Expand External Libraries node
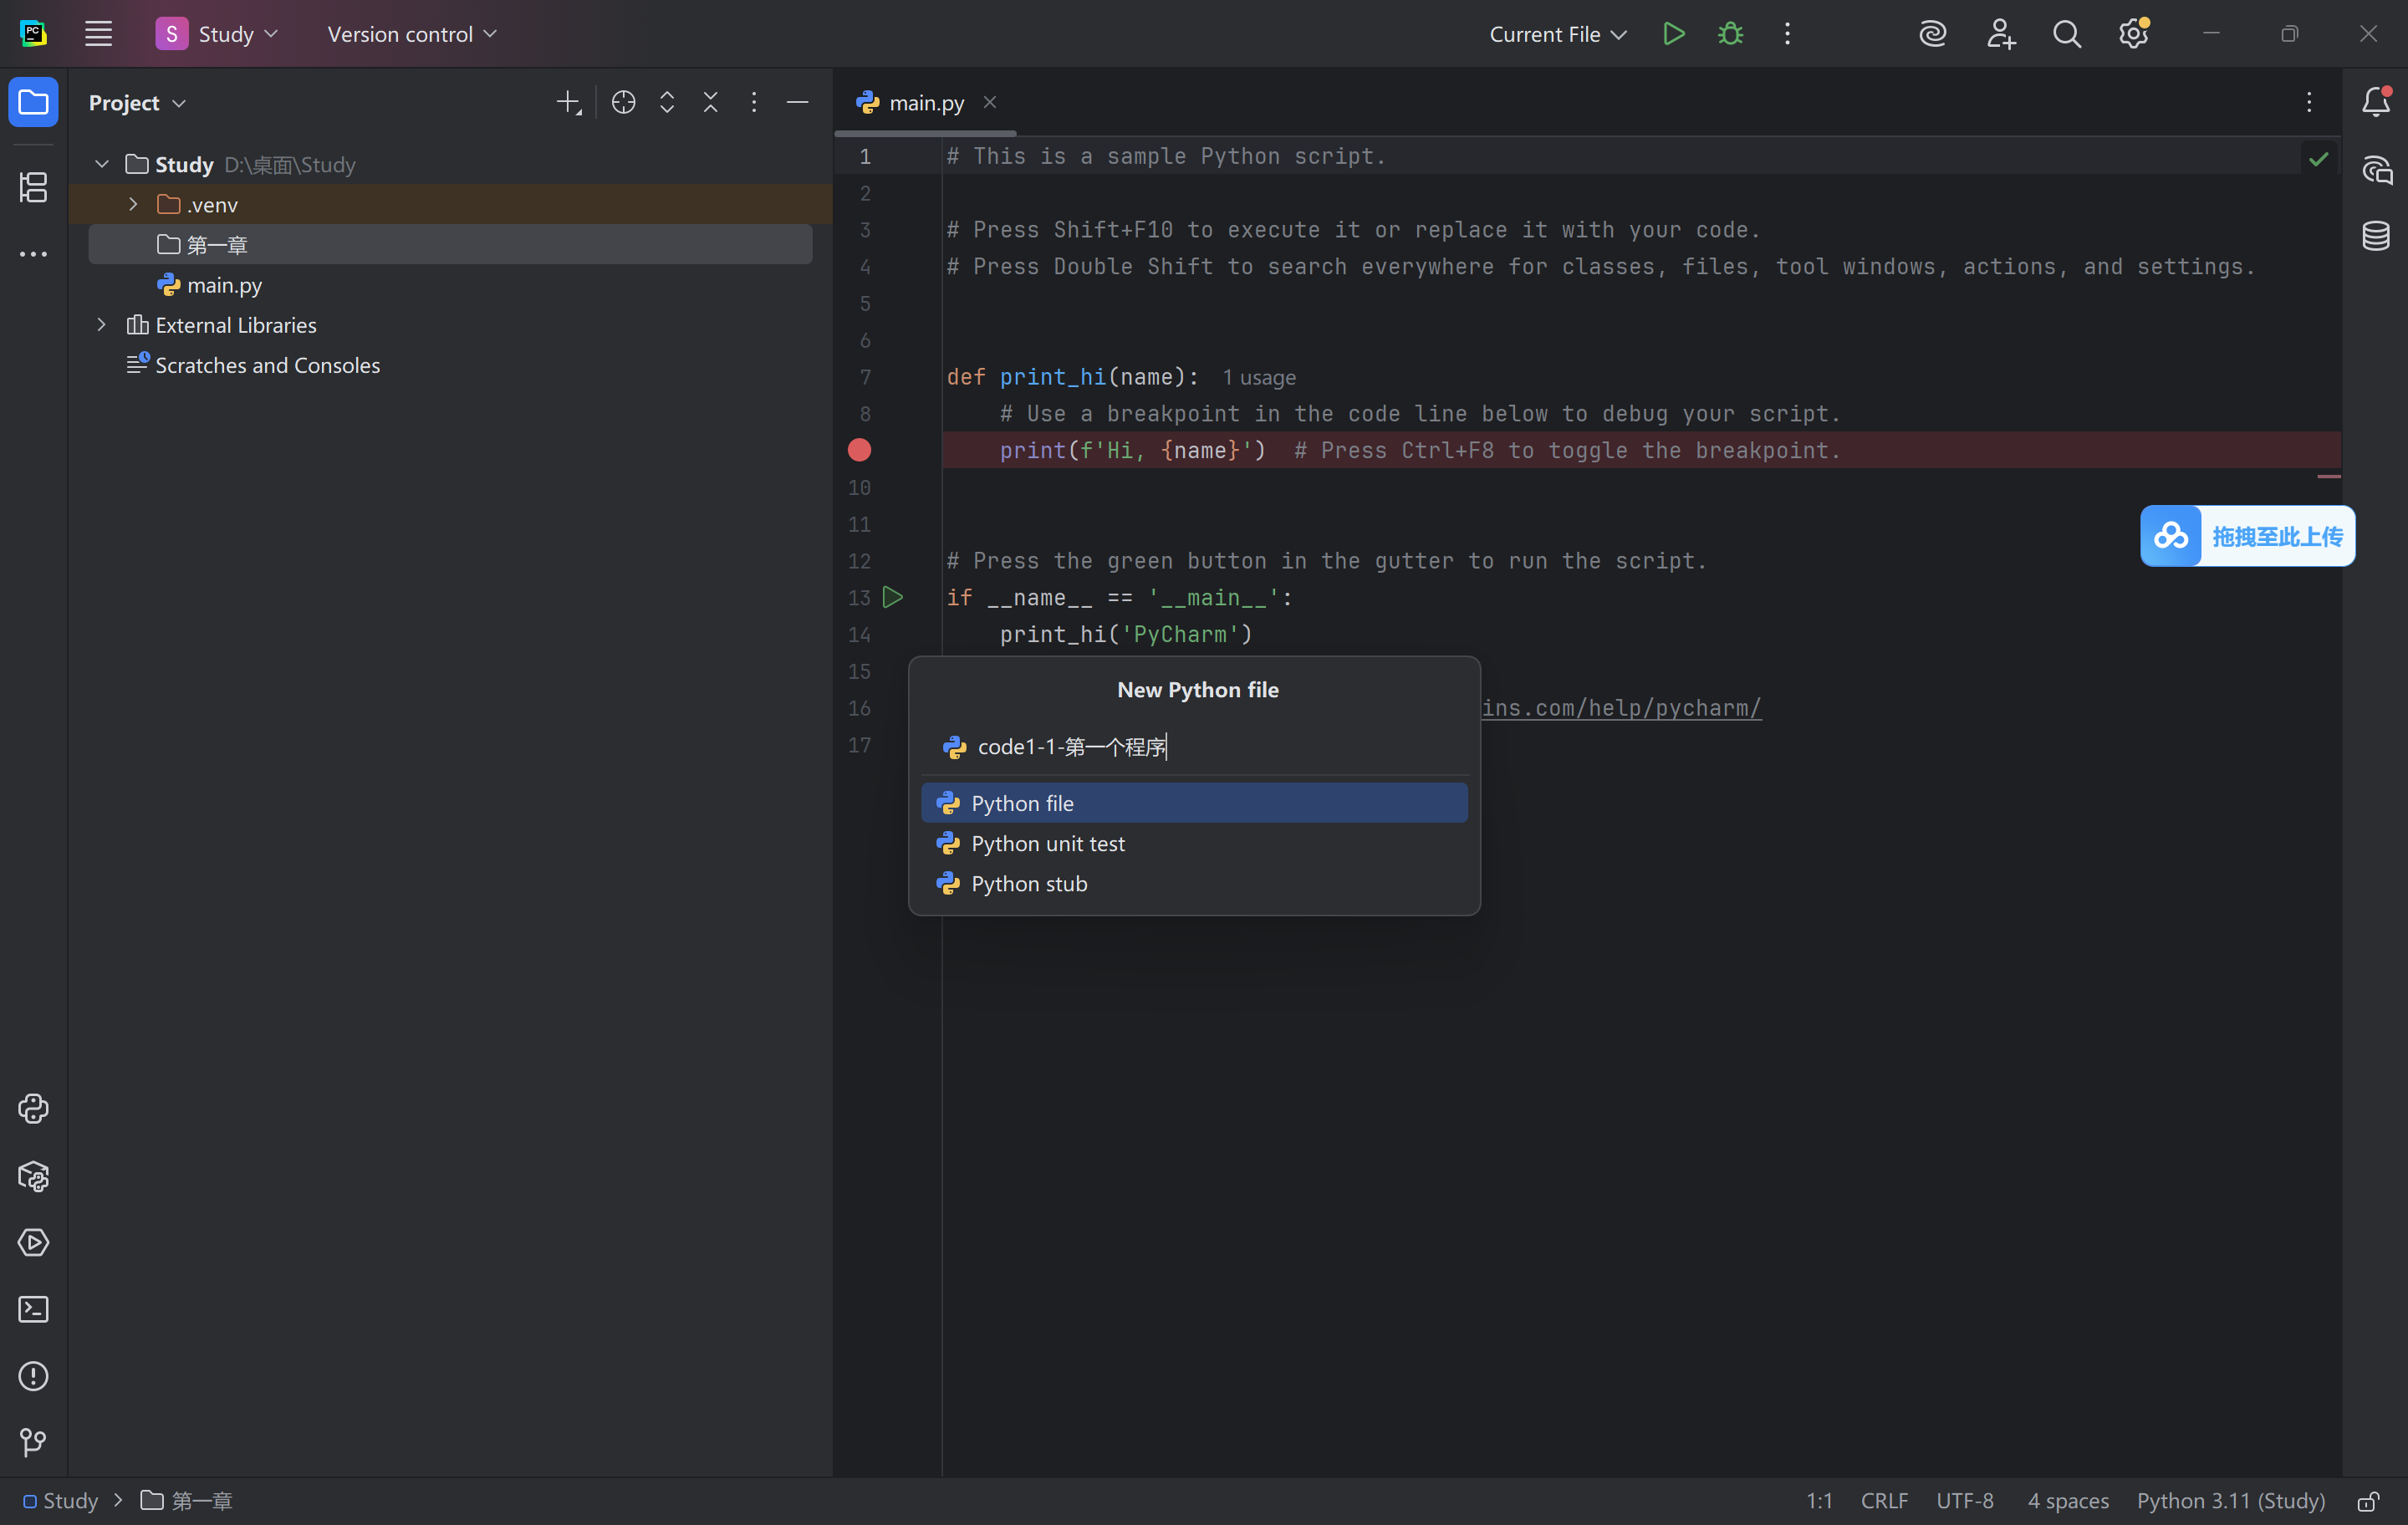Image resolution: width=2408 pixels, height=1525 pixels. [x=101, y=325]
